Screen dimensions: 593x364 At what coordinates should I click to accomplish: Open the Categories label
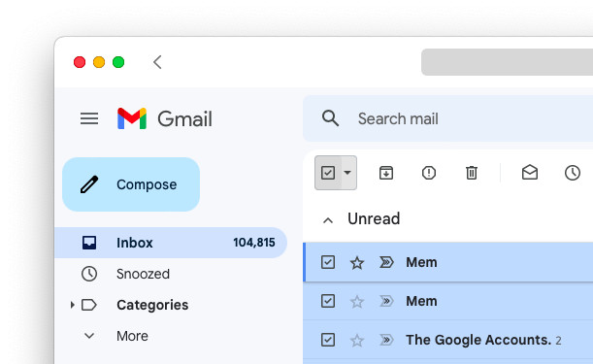click(x=152, y=305)
